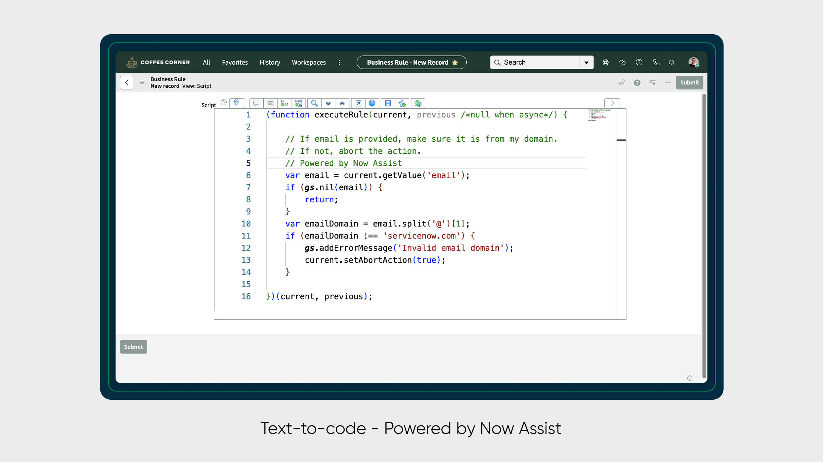Viewport: 823px width, 462px height.
Task: Toggle the syntax highlighting script icon
Action: click(x=237, y=103)
